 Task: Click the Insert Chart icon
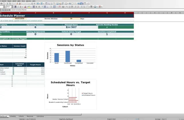60,4
